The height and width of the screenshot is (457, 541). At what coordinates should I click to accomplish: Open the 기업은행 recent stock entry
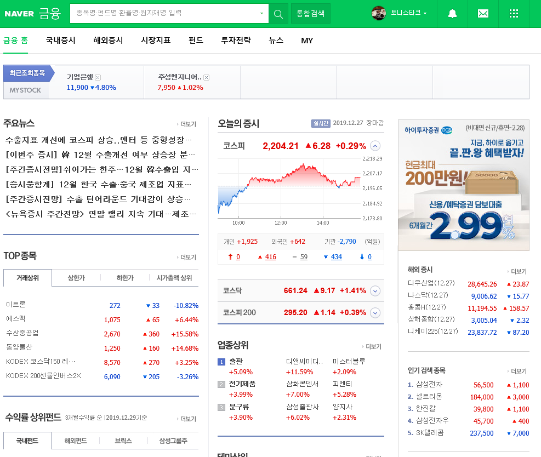79,77
